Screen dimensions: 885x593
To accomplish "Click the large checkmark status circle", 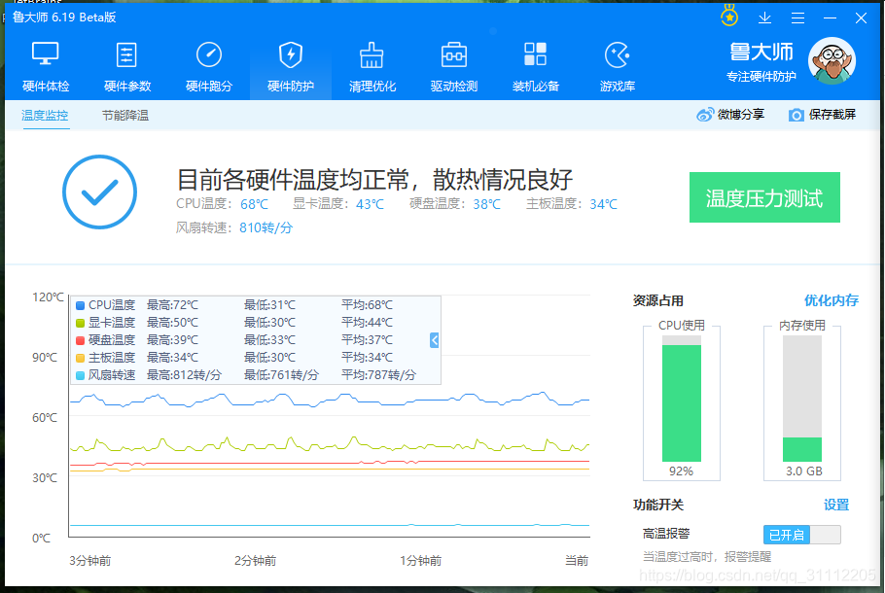I will [x=99, y=192].
